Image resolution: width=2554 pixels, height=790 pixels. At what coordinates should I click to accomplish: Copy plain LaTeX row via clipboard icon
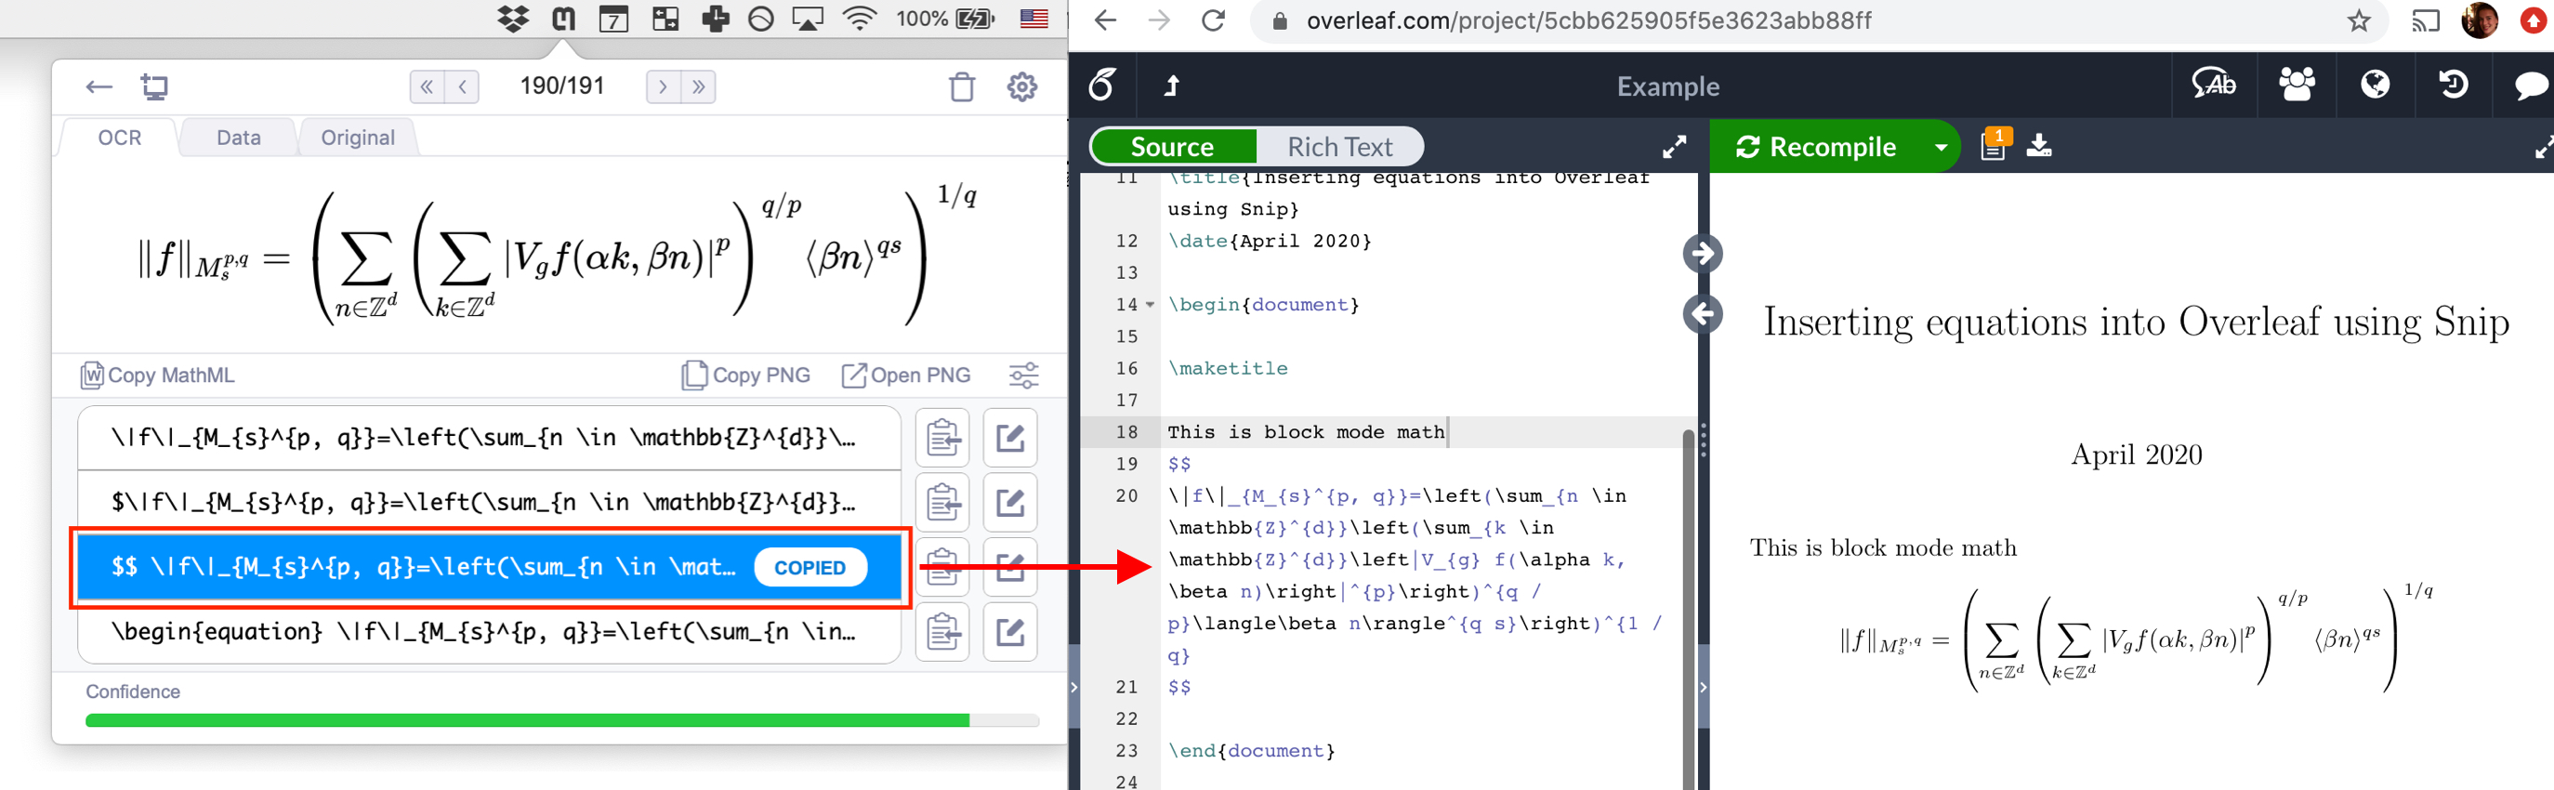click(941, 438)
